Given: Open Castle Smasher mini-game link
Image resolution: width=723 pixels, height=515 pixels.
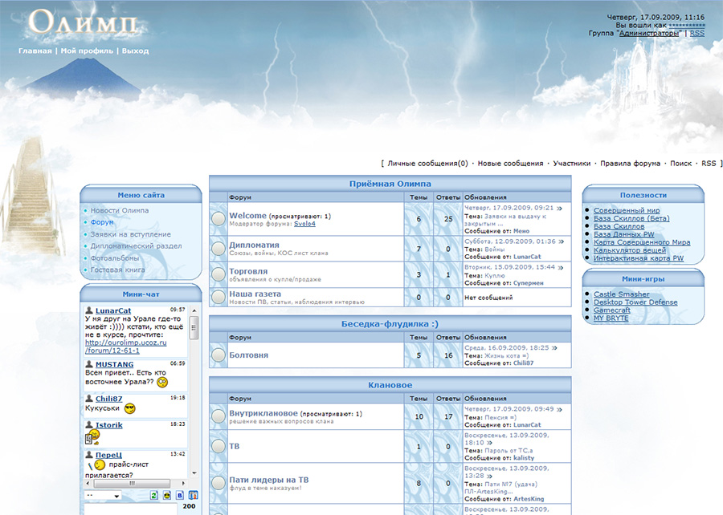Looking at the screenshot, I should [x=621, y=294].
